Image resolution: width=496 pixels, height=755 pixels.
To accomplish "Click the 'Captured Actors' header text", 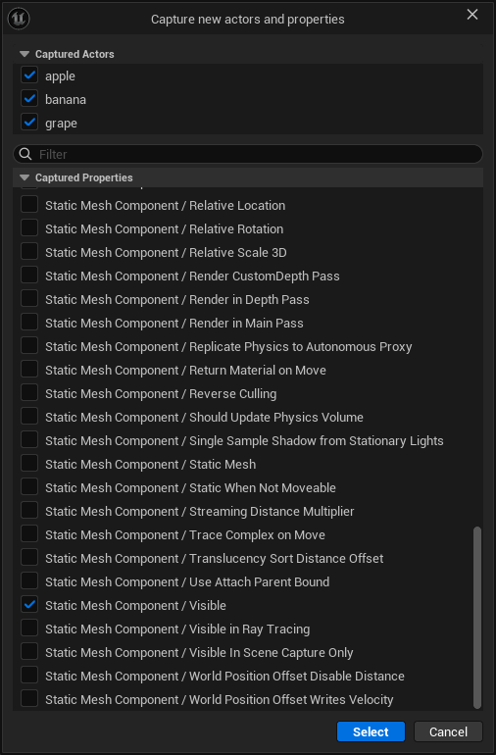I will [74, 54].
